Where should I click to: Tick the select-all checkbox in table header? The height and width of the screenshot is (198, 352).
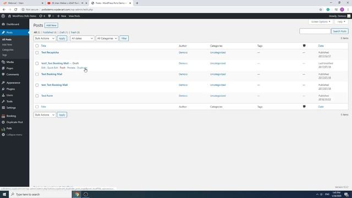coord(37,46)
